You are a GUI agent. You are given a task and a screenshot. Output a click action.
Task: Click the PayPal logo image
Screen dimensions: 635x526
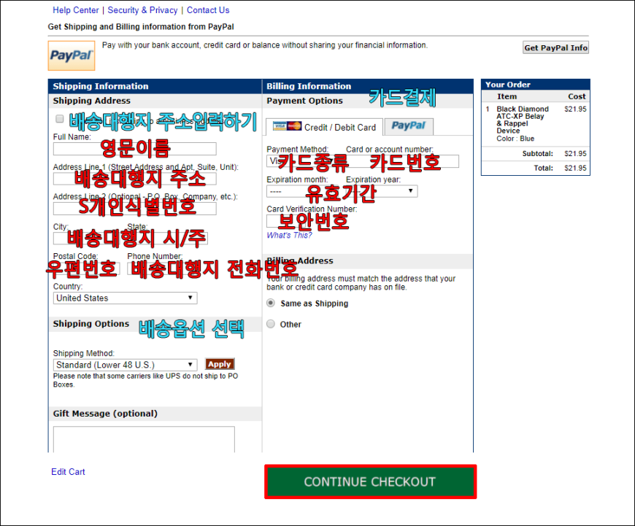[72, 55]
